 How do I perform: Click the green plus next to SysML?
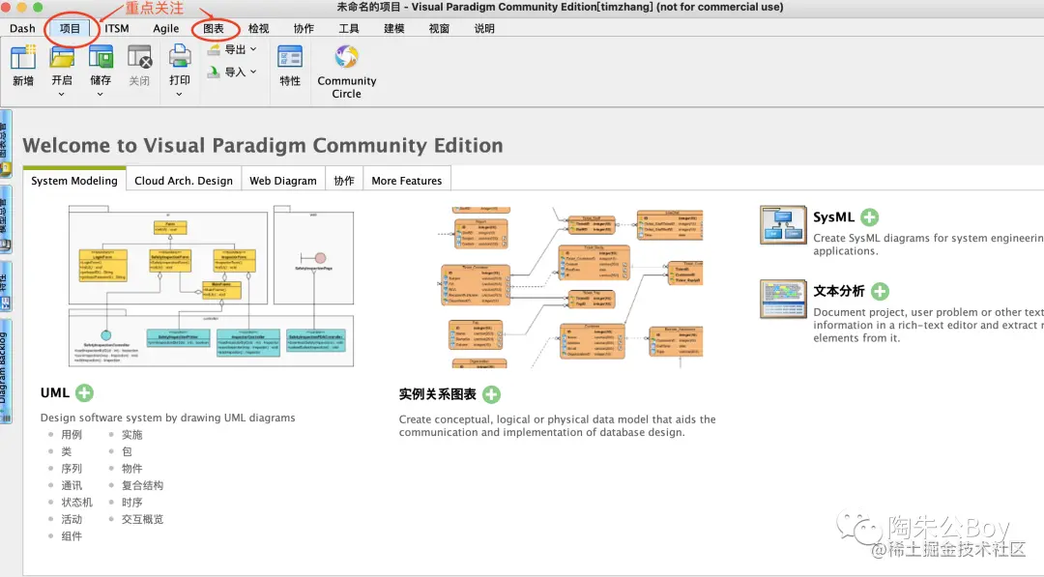870,216
